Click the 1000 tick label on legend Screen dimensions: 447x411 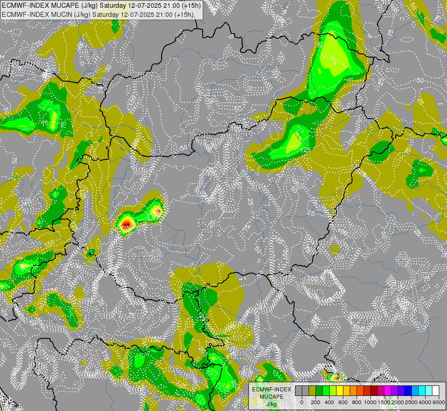click(370, 402)
